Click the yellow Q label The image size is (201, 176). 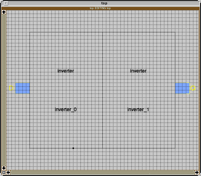(x=193, y=88)
